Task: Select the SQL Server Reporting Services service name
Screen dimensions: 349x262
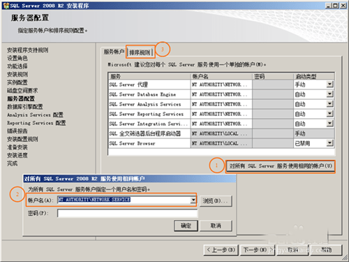Action: click(147, 114)
